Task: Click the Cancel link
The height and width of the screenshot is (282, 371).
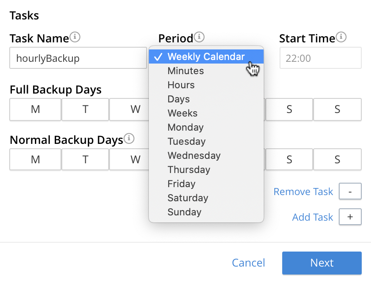Action: coord(248,263)
